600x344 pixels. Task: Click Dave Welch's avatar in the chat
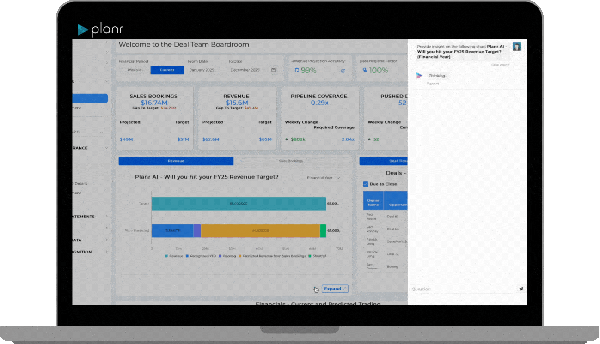(x=517, y=46)
